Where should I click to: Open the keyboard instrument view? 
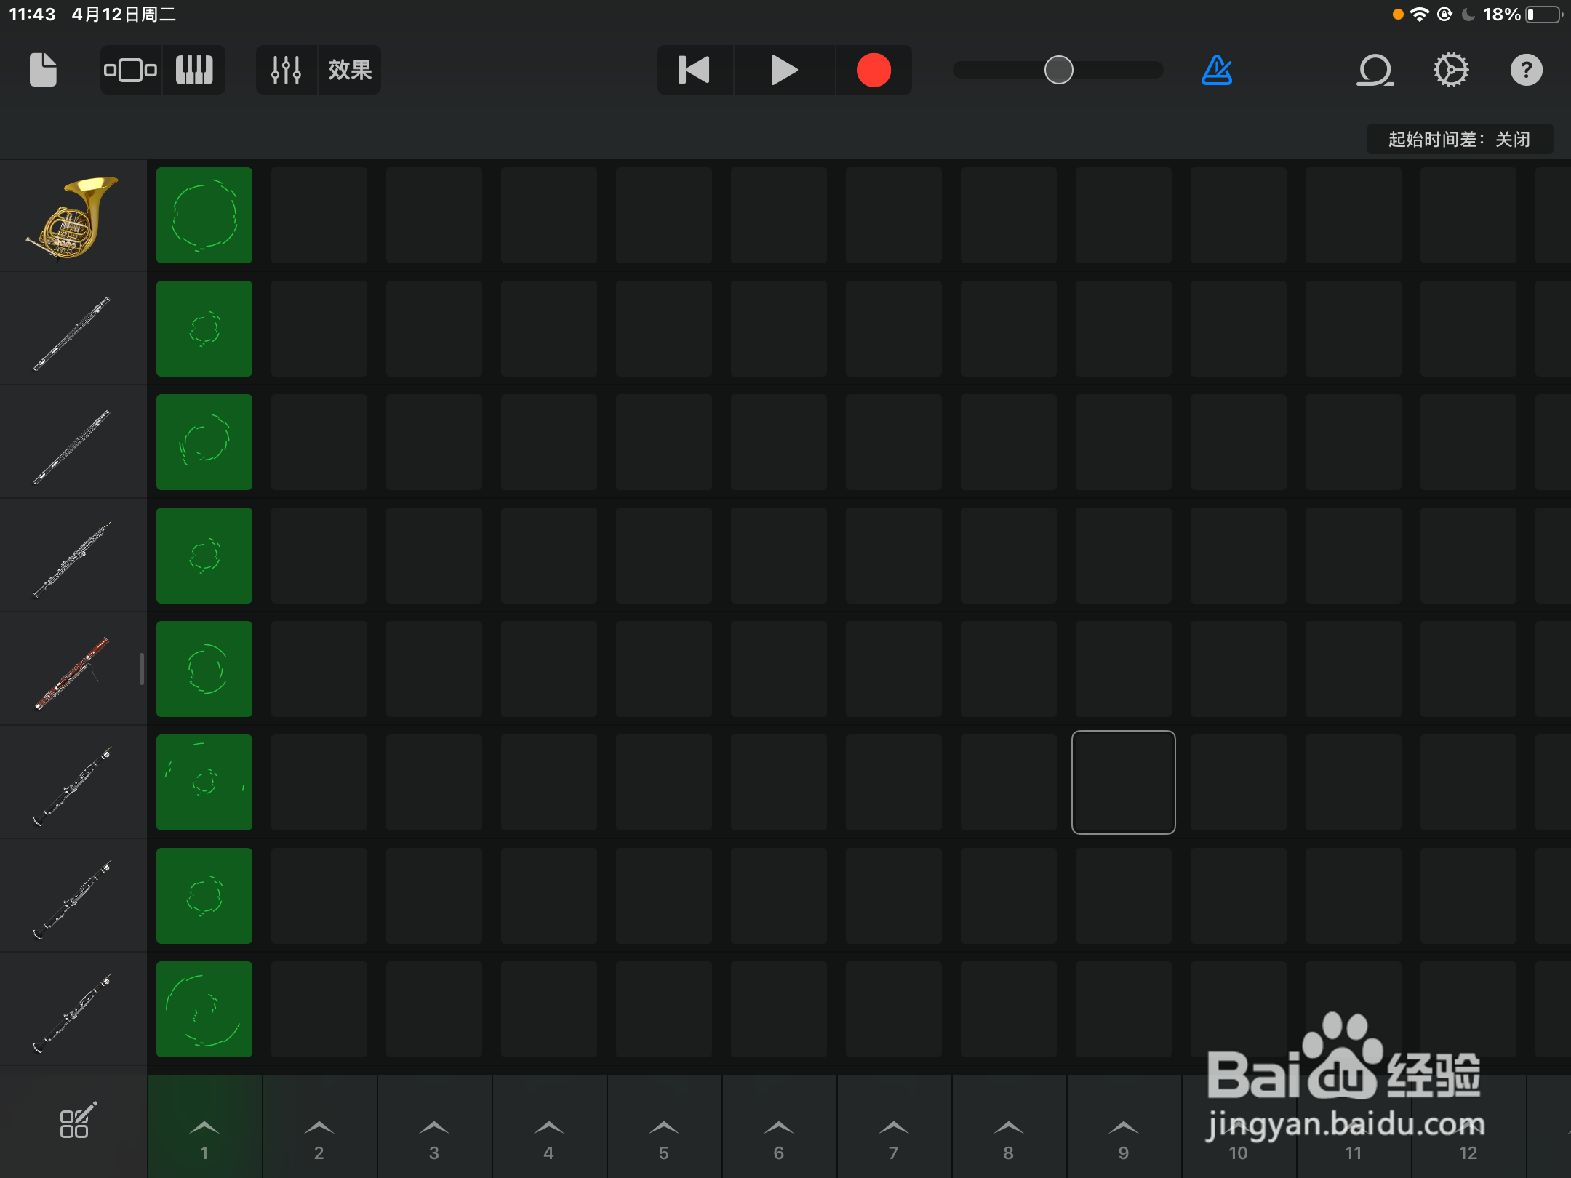pos(194,70)
